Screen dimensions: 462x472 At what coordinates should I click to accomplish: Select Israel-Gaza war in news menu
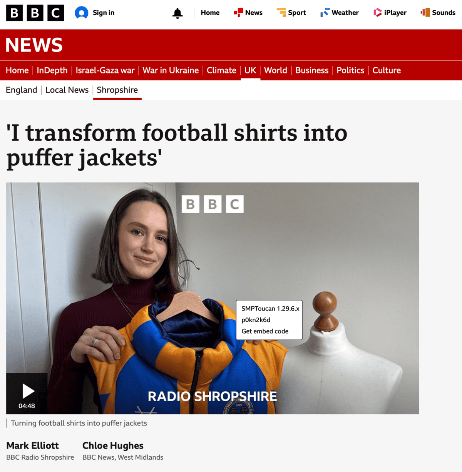pyautogui.click(x=105, y=70)
